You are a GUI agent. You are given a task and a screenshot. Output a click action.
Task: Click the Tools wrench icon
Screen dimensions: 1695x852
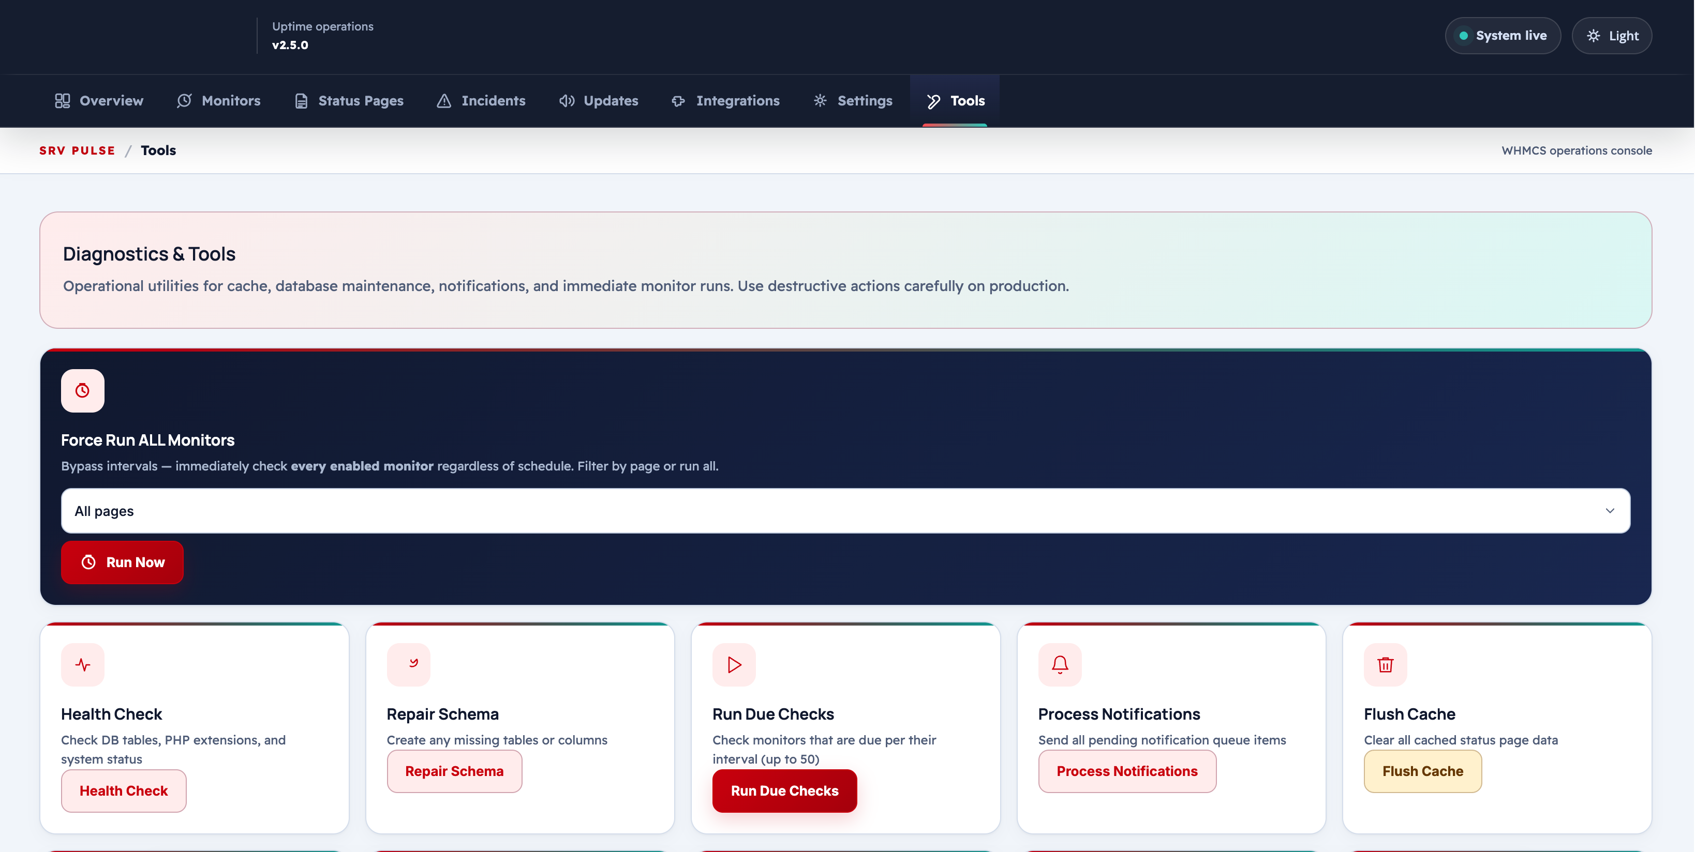933,101
